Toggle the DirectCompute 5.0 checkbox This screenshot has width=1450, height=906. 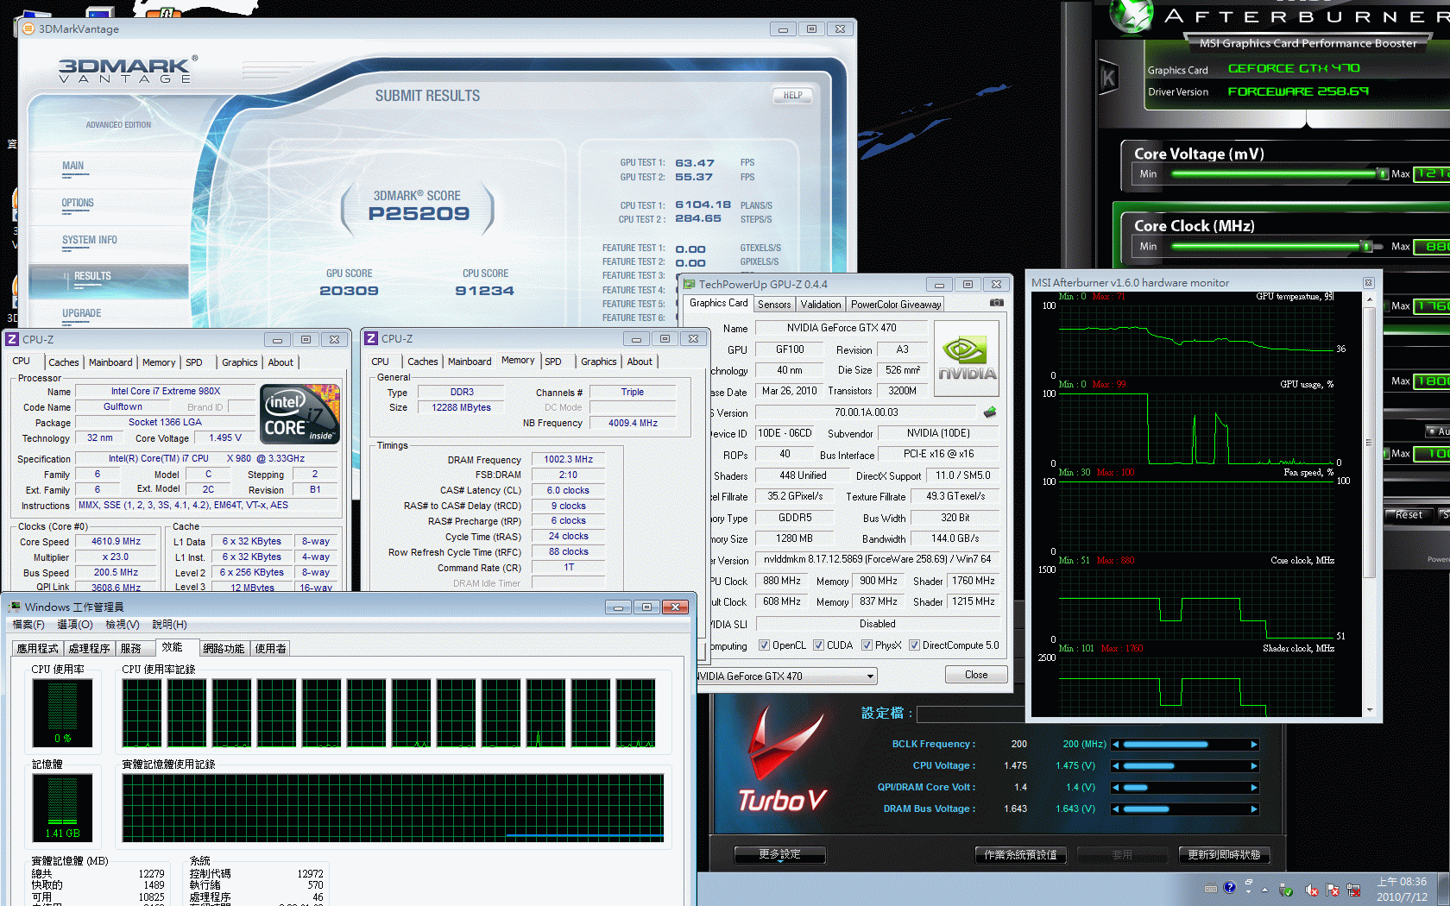click(x=914, y=645)
